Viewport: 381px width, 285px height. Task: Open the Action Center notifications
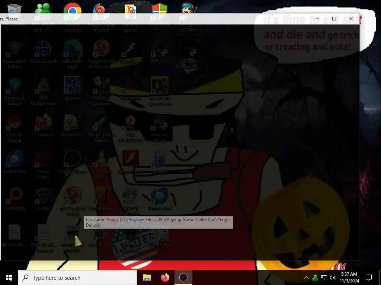(369, 278)
